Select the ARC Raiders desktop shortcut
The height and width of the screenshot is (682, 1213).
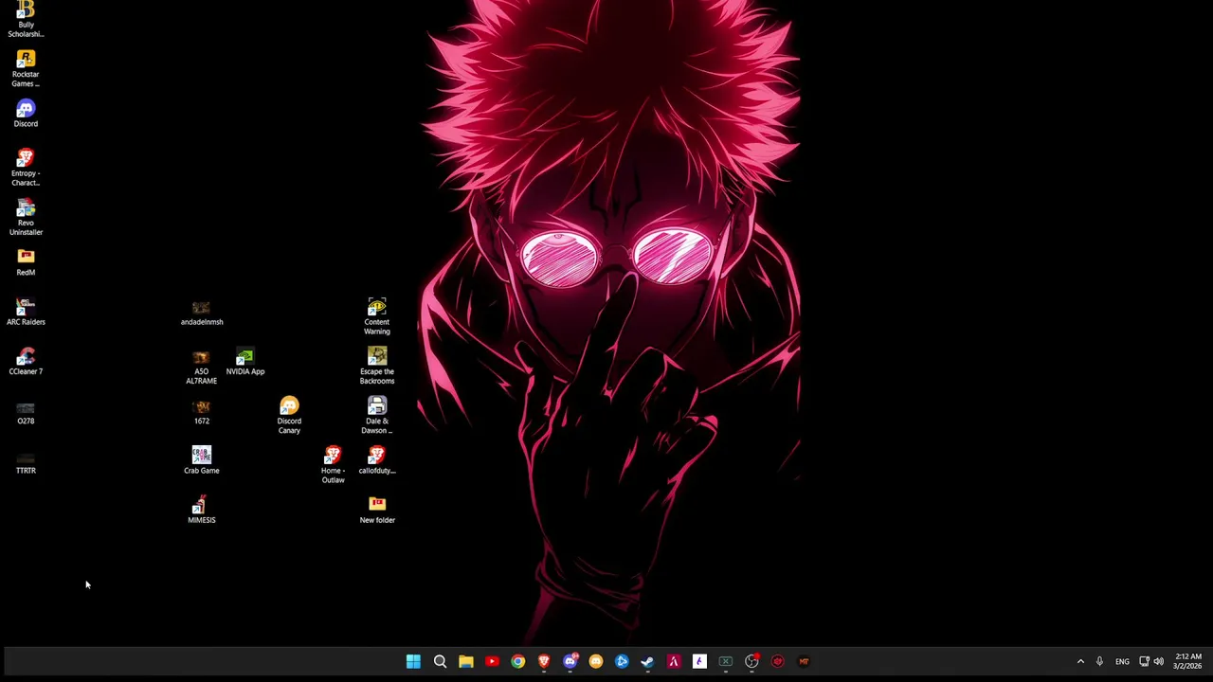26,312
